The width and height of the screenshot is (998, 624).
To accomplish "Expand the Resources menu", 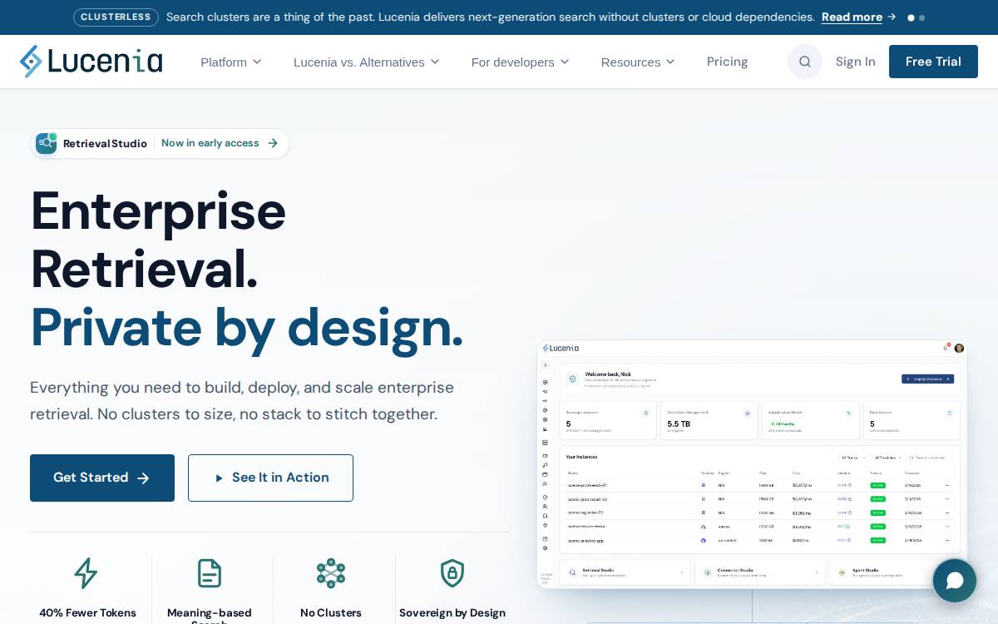I will click(638, 62).
